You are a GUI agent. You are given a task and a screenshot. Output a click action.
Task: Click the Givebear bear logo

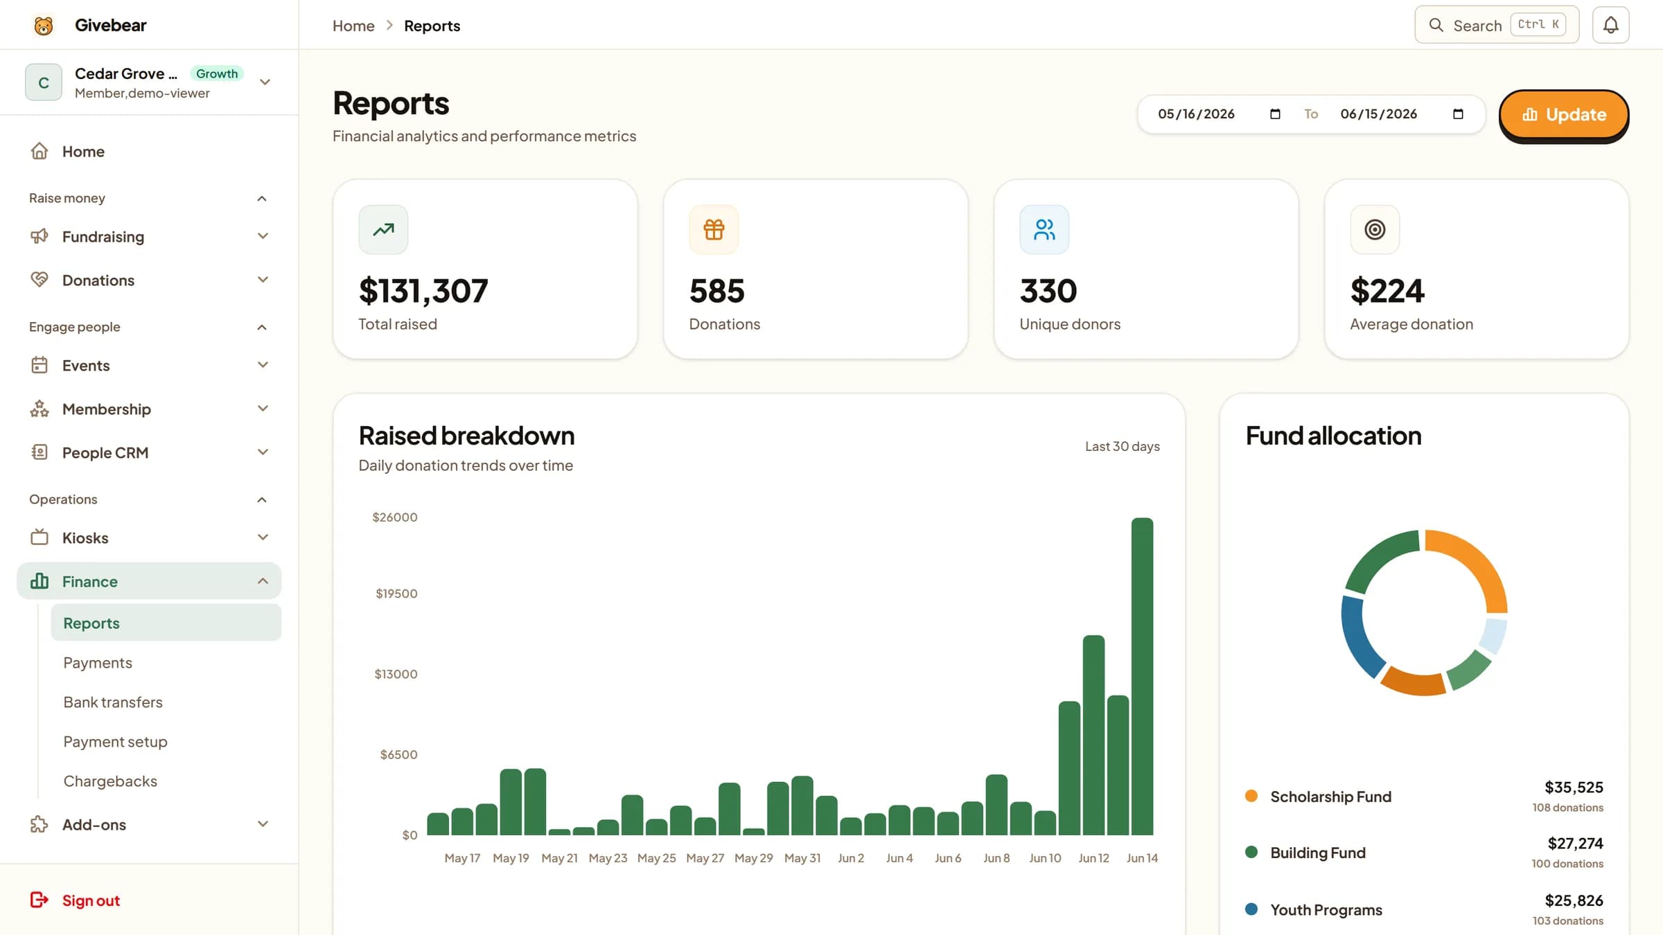[x=44, y=26]
